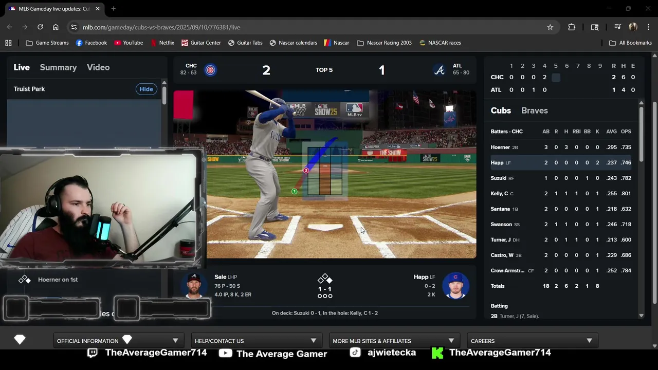Open Suzuki's player row

pyautogui.click(x=560, y=178)
